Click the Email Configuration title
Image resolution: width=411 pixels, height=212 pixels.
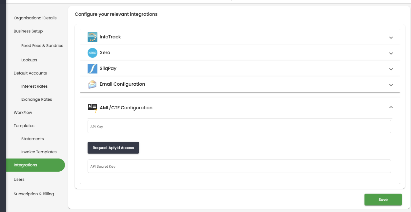[122, 84]
